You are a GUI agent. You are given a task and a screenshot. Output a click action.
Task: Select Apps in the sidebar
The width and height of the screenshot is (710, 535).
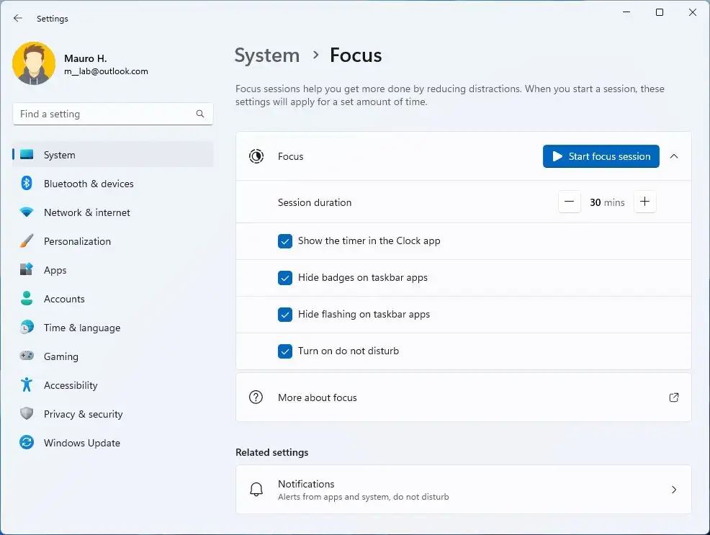pos(55,270)
